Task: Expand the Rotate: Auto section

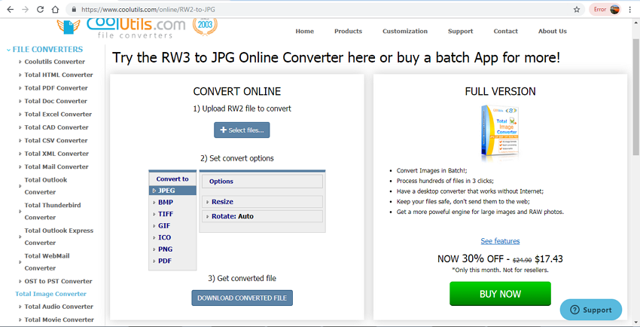Action: click(232, 216)
